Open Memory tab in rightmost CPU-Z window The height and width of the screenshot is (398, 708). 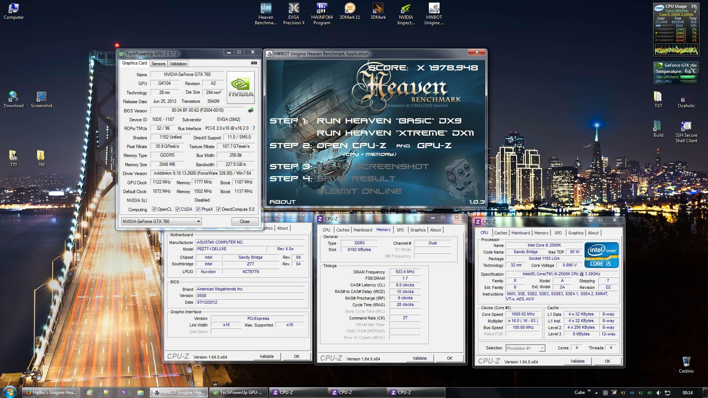point(541,233)
